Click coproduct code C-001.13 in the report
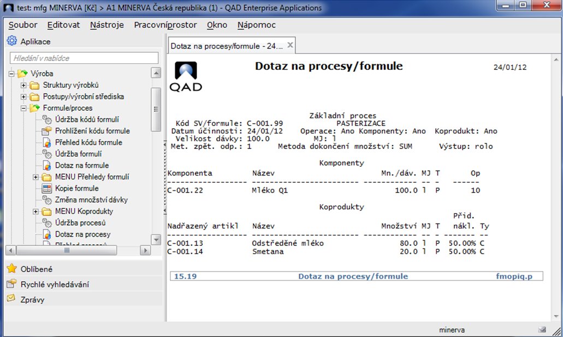The image size is (563, 337). click(185, 243)
